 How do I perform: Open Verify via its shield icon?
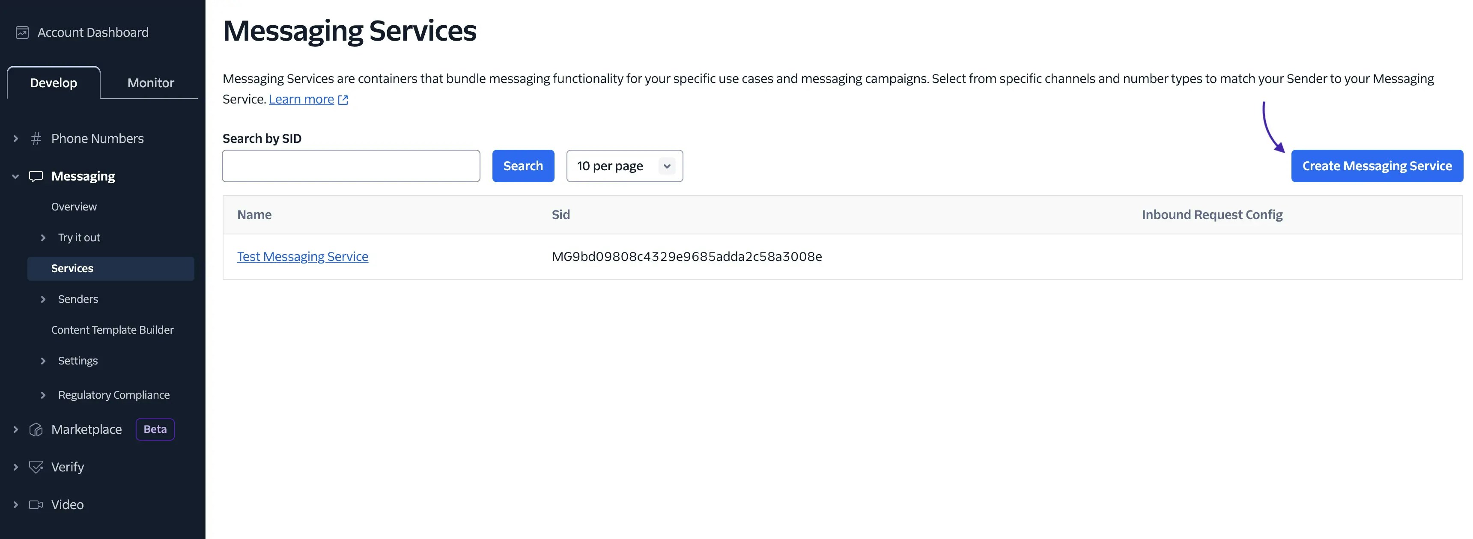[35, 466]
